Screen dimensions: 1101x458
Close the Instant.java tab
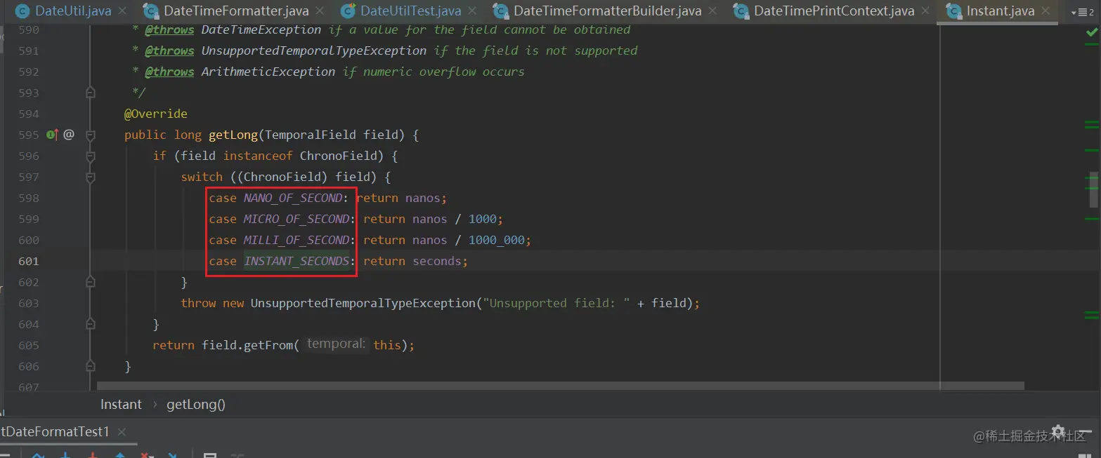coord(1046,11)
